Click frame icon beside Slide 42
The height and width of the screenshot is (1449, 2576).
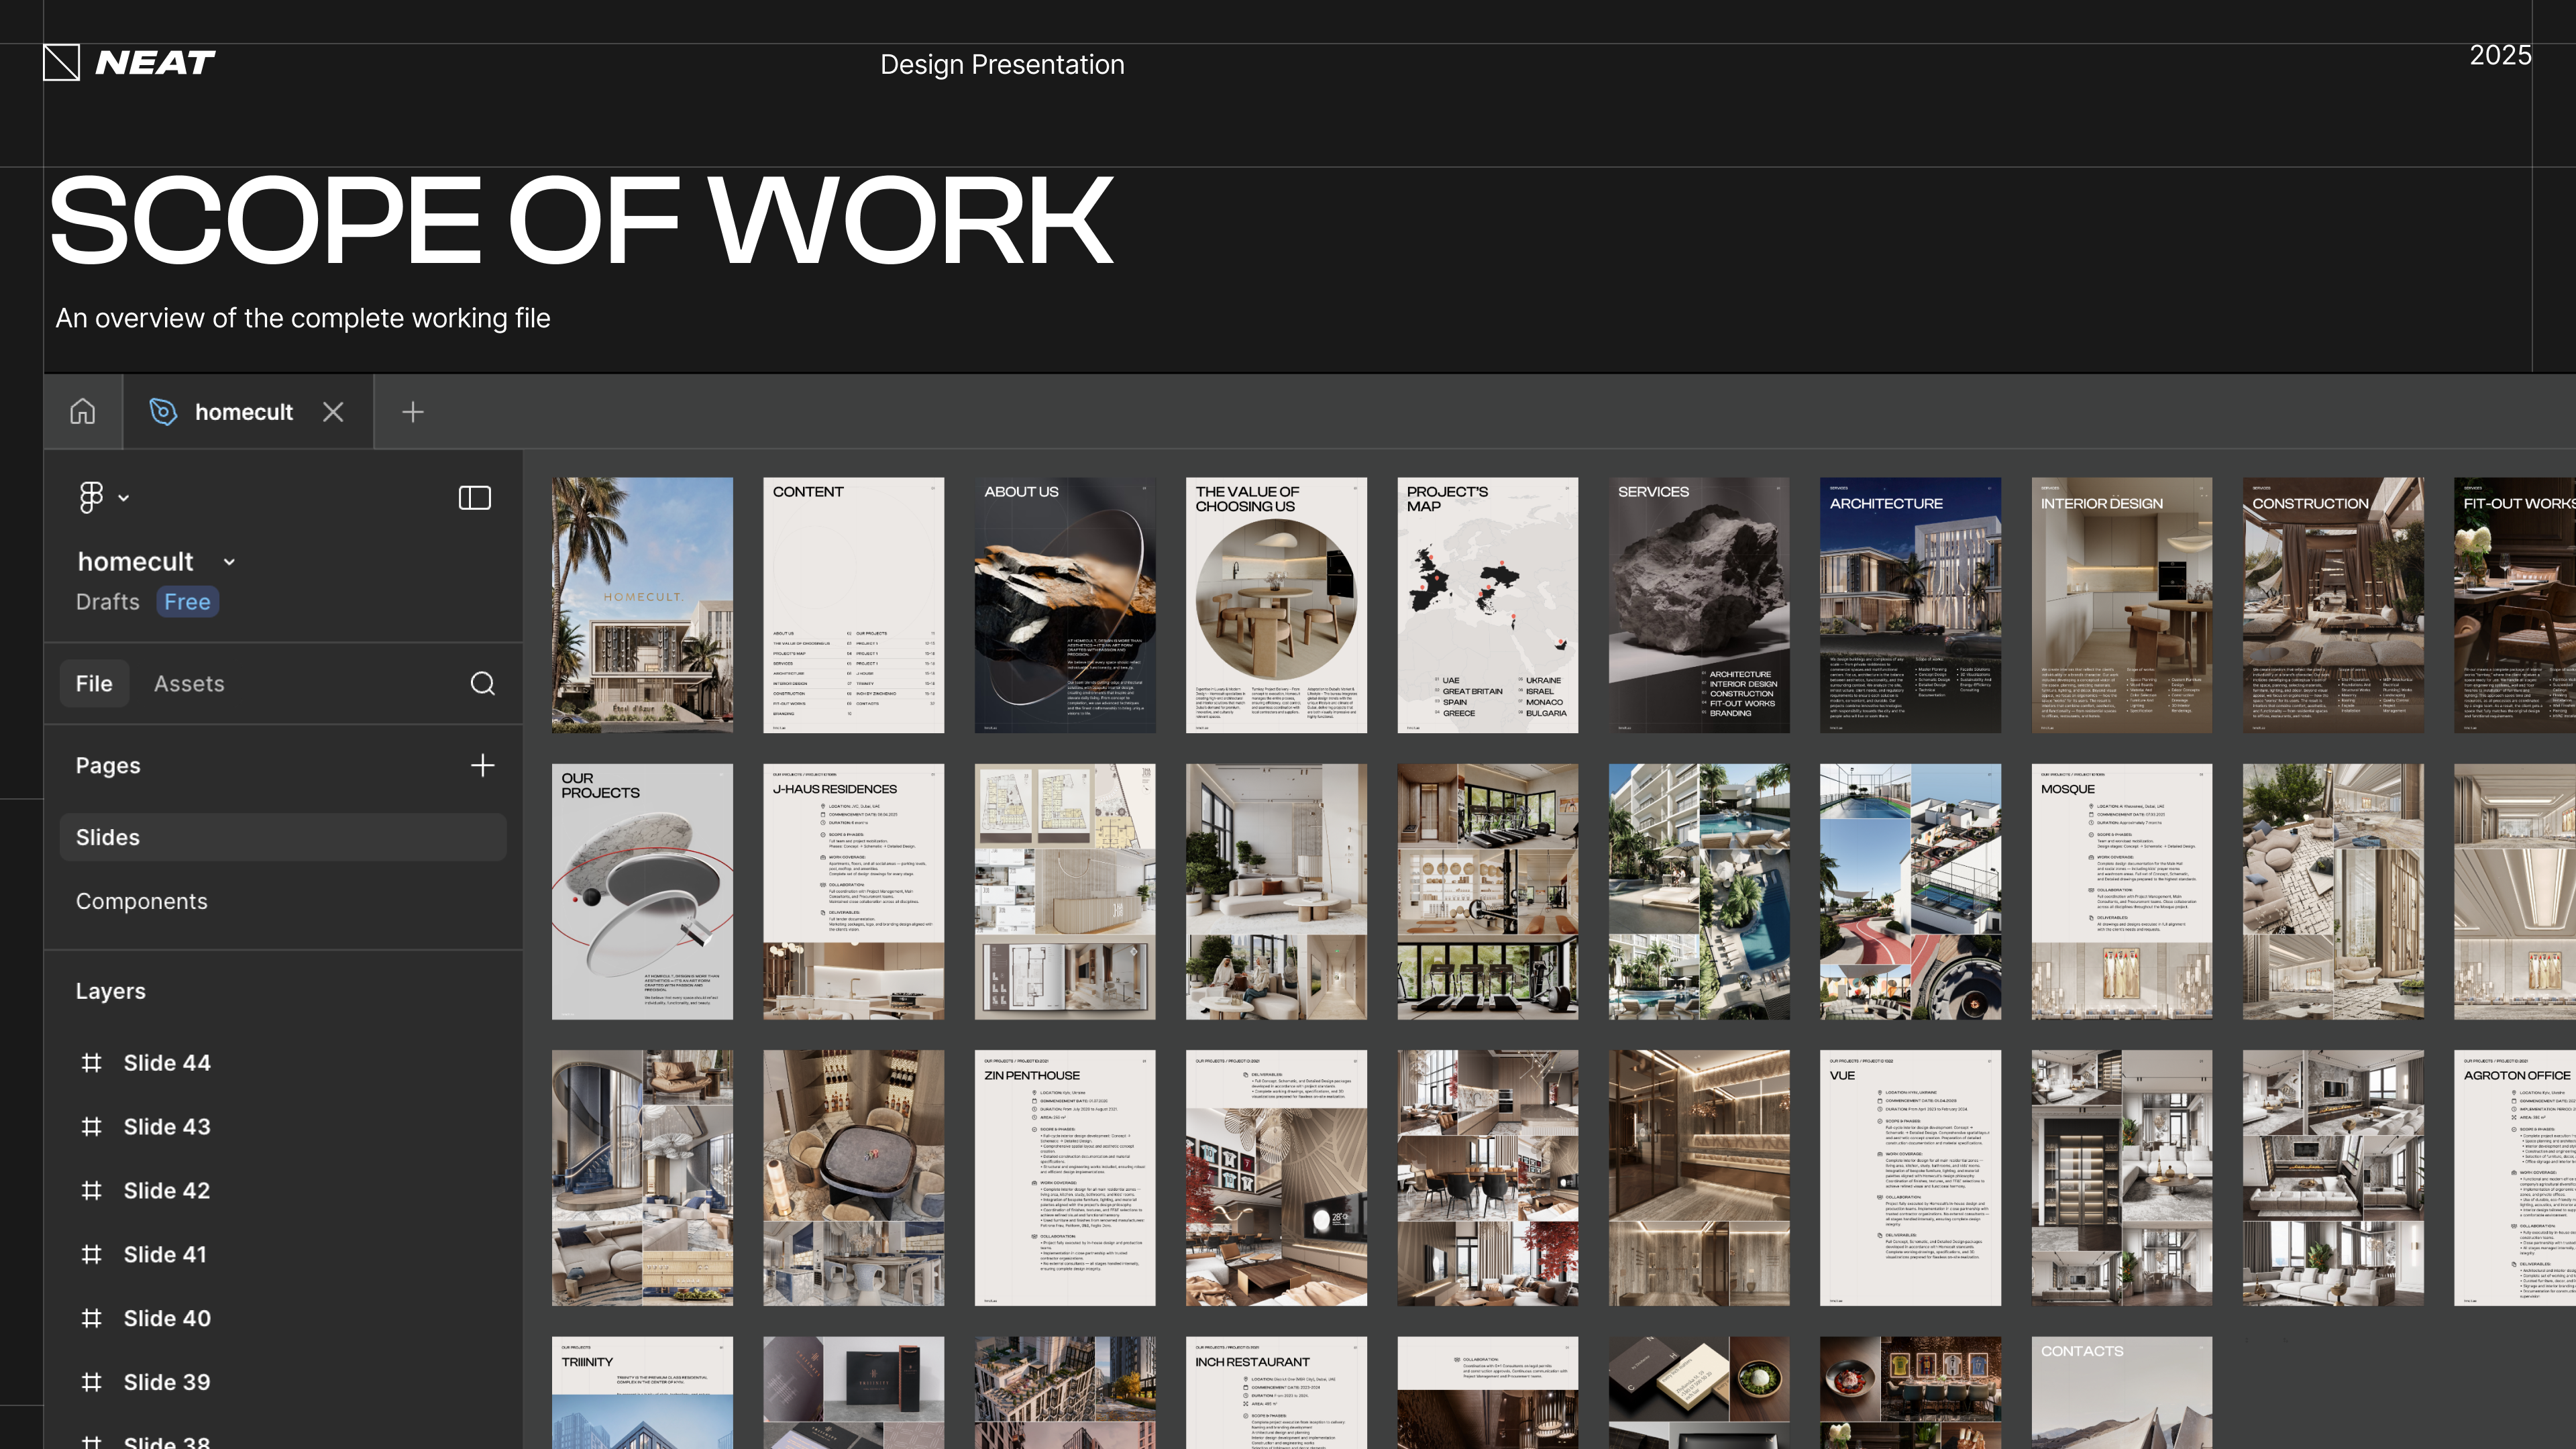pyautogui.click(x=91, y=1191)
